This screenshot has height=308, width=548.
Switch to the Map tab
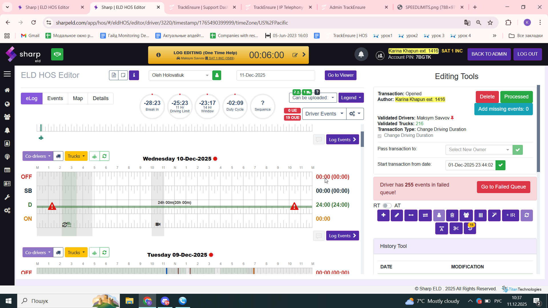point(78,98)
